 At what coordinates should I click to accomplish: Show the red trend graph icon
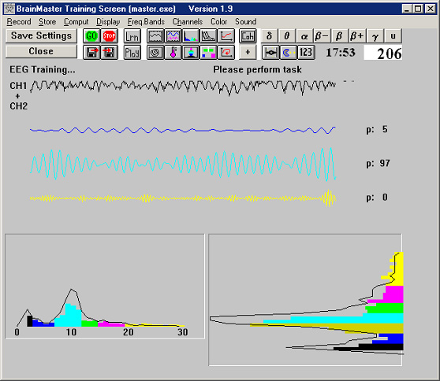click(226, 36)
